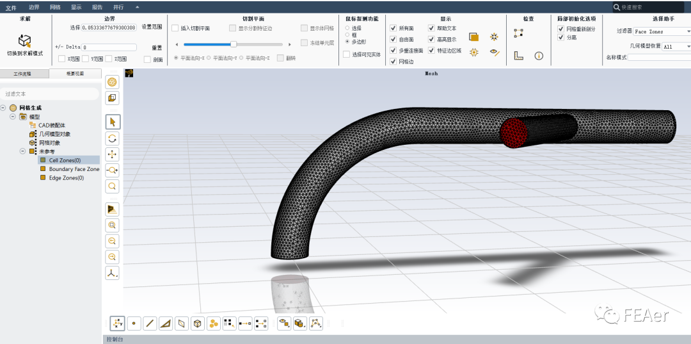The height and width of the screenshot is (344, 691).
Task: Select the 框 (box) mouse probe radio button
Action: pos(347,35)
